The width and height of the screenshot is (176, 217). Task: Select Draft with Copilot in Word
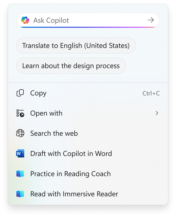coord(71,153)
